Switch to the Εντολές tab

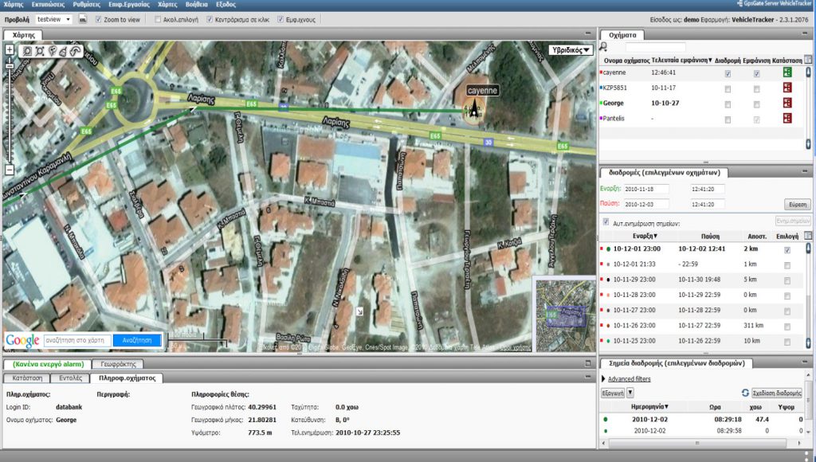[71, 378]
